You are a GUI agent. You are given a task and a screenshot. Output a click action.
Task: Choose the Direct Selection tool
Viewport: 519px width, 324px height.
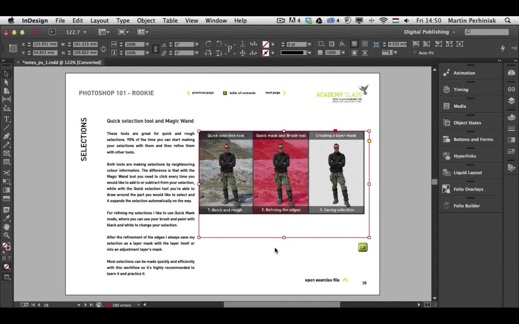[6, 82]
